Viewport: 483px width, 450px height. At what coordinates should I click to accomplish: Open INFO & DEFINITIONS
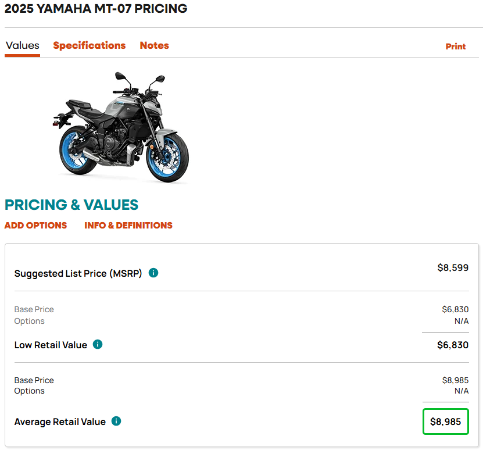point(128,225)
